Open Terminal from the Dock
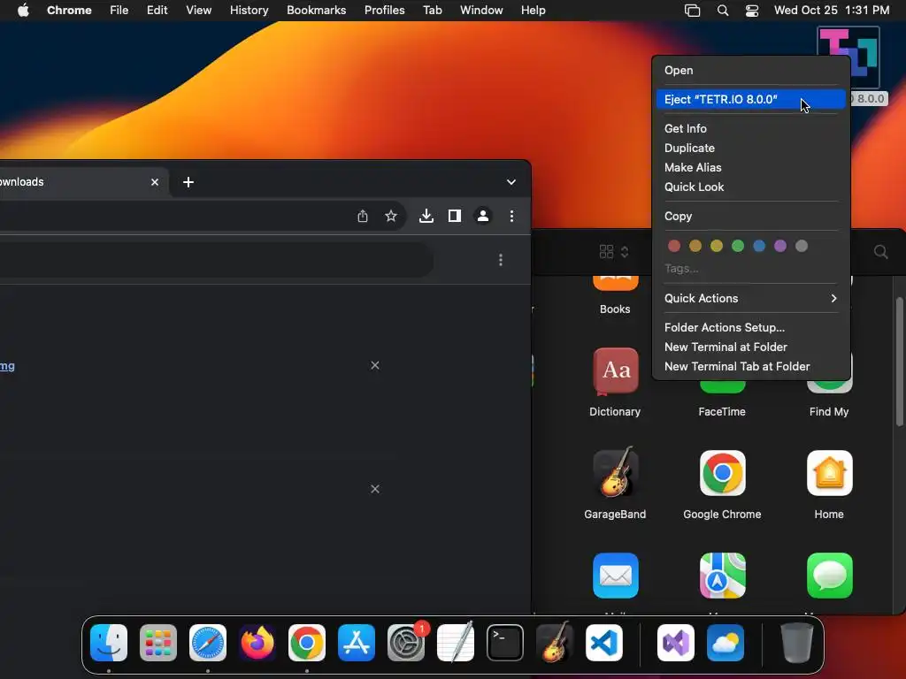 tap(505, 643)
